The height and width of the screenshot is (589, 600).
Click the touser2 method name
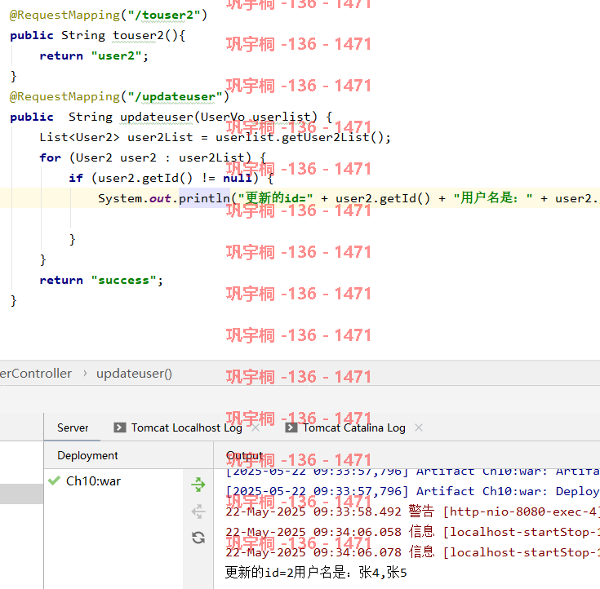point(138,35)
